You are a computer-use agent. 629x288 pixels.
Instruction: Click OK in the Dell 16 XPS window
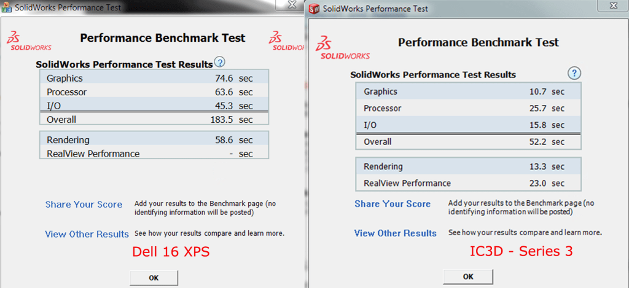click(154, 278)
